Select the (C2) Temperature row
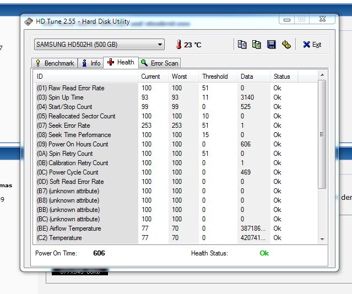Image resolution: width=352 pixels, height=294 pixels. [x=176, y=238]
